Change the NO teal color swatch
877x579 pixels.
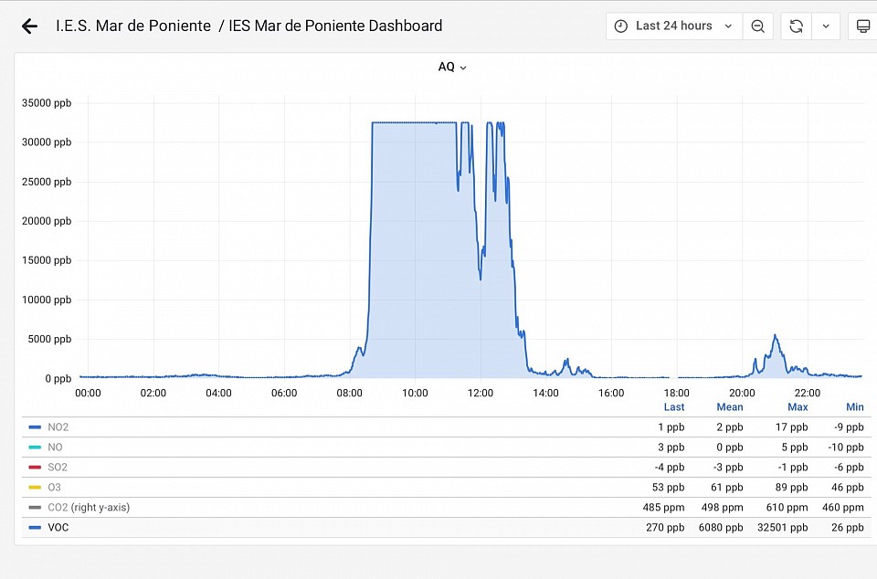[x=35, y=447]
